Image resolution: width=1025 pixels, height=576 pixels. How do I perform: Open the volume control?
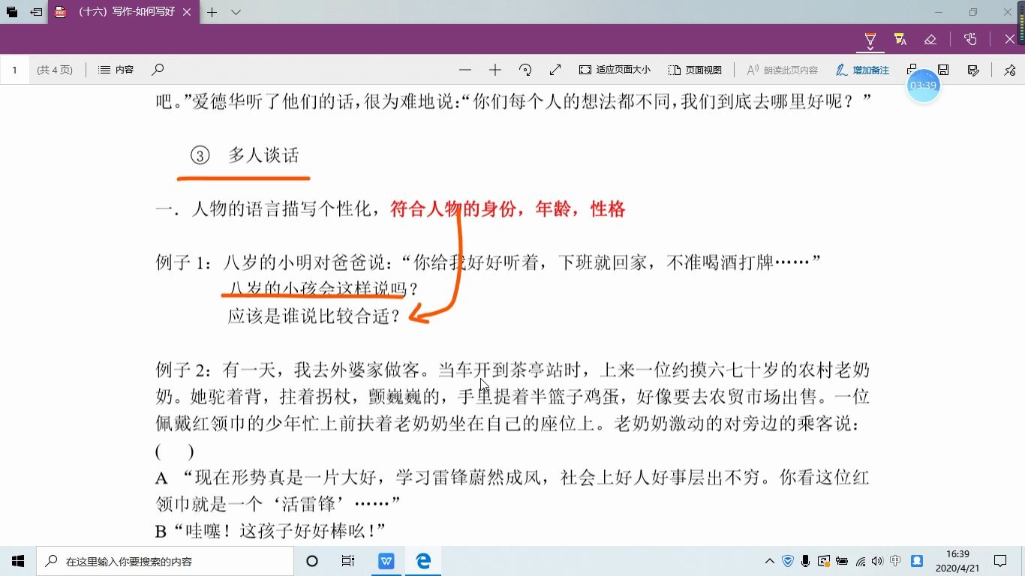tap(877, 561)
